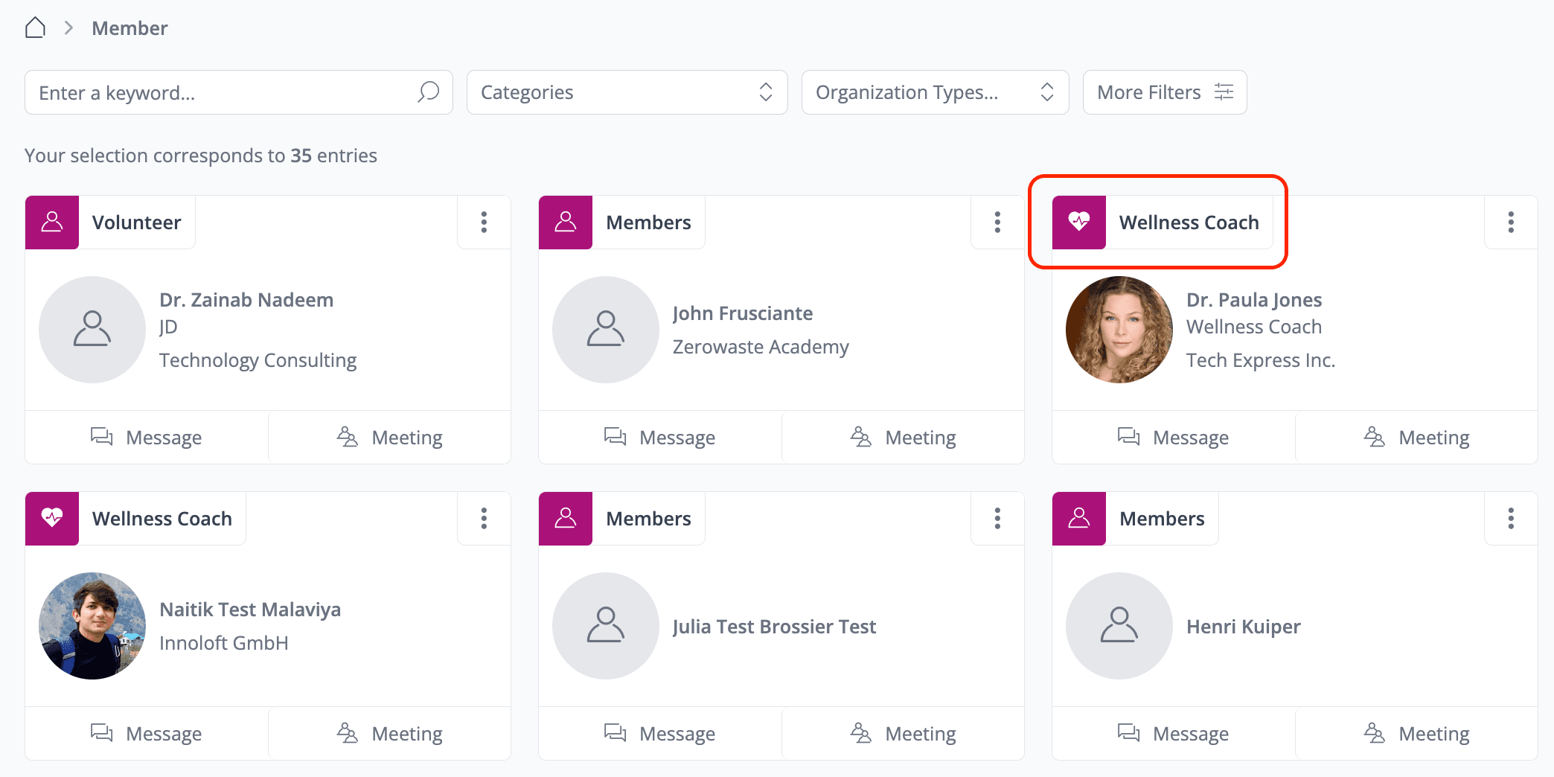Open three-dot menu on Dr. Paula Jones card

1510,223
